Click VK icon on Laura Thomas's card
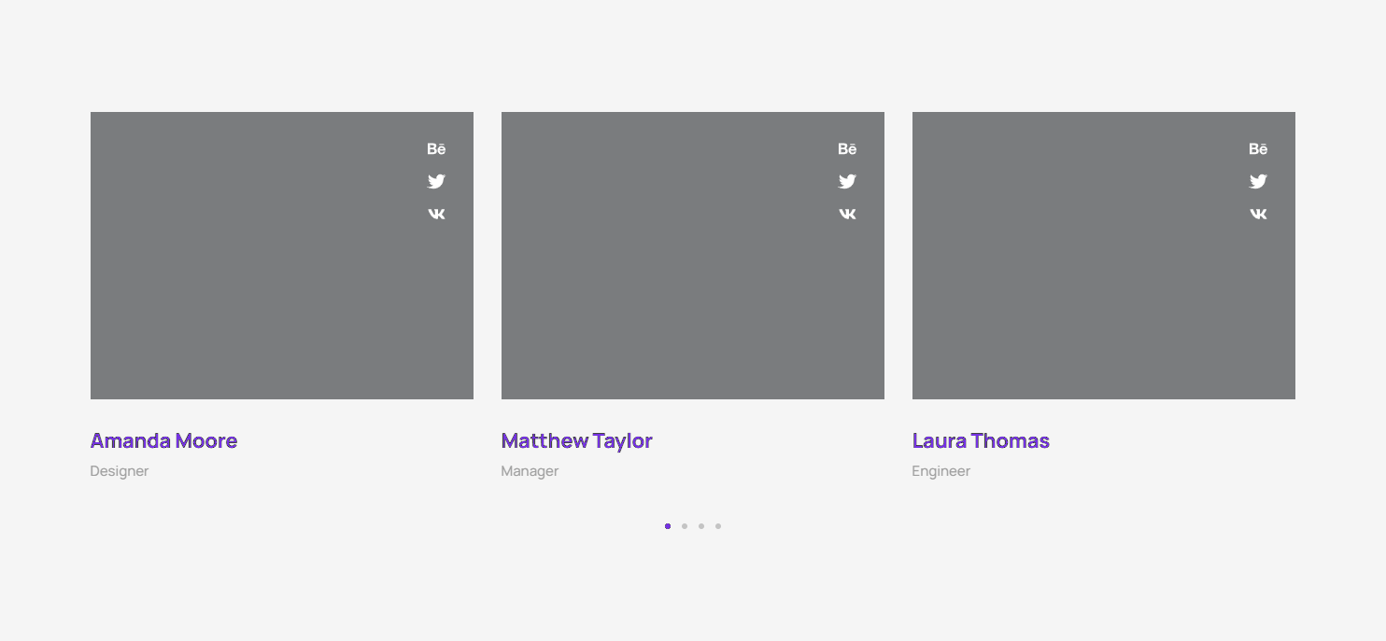 (1258, 214)
